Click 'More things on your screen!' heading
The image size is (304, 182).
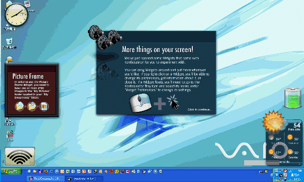point(157,49)
